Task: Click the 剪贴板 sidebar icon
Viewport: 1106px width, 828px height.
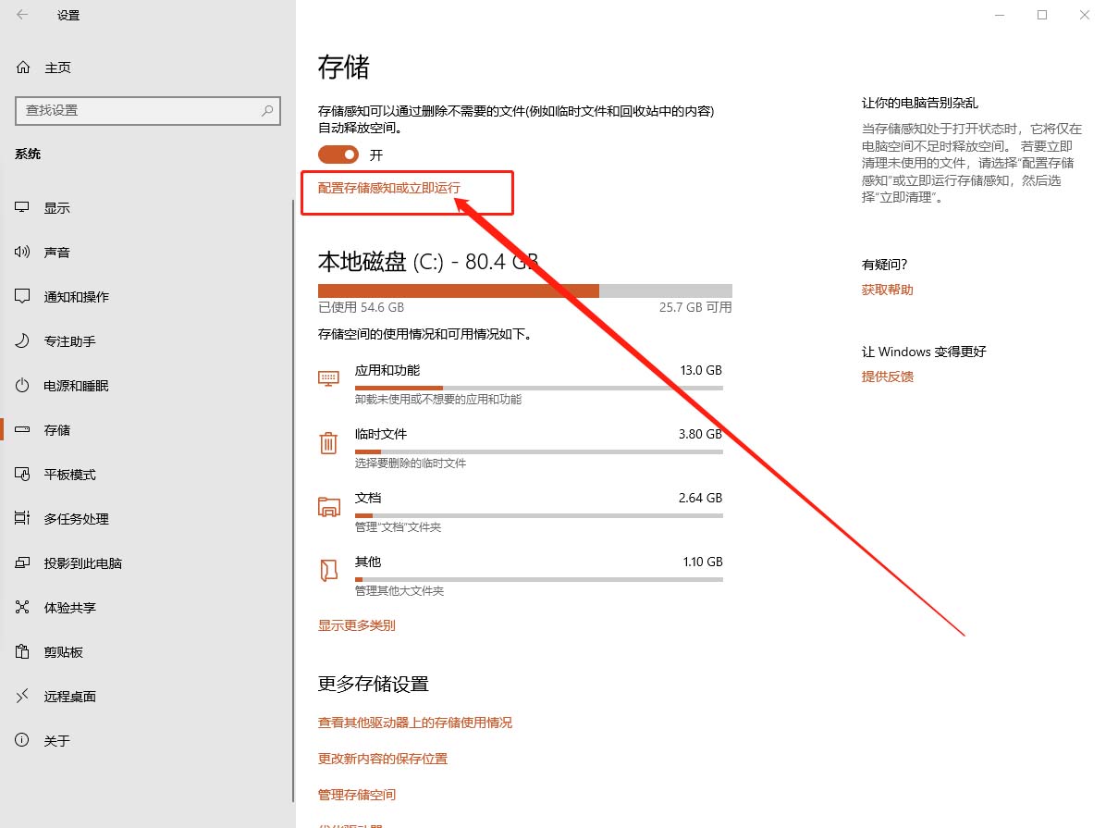Action: tap(21, 651)
